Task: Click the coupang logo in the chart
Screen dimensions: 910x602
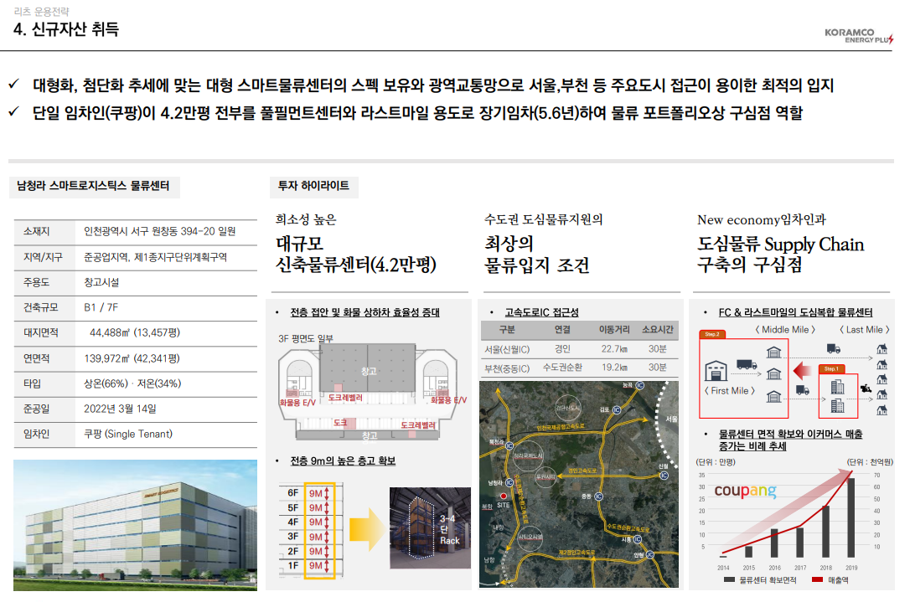Action: pos(745,491)
